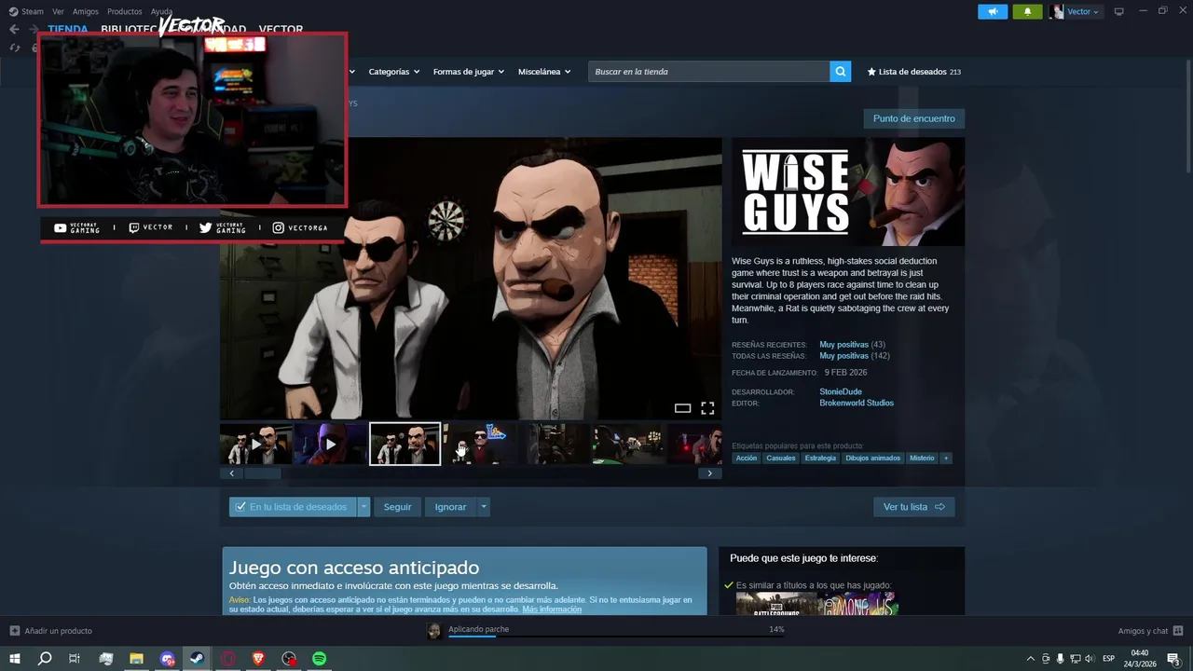
Task: Expand the Miscelánea menu
Action: pyautogui.click(x=545, y=72)
